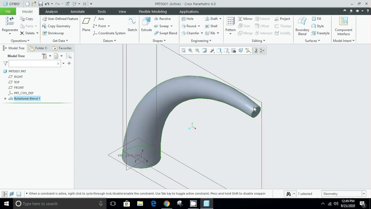Expand the Shapes group dropdown
The height and width of the screenshot is (209, 371).
click(x=159, y=41)
